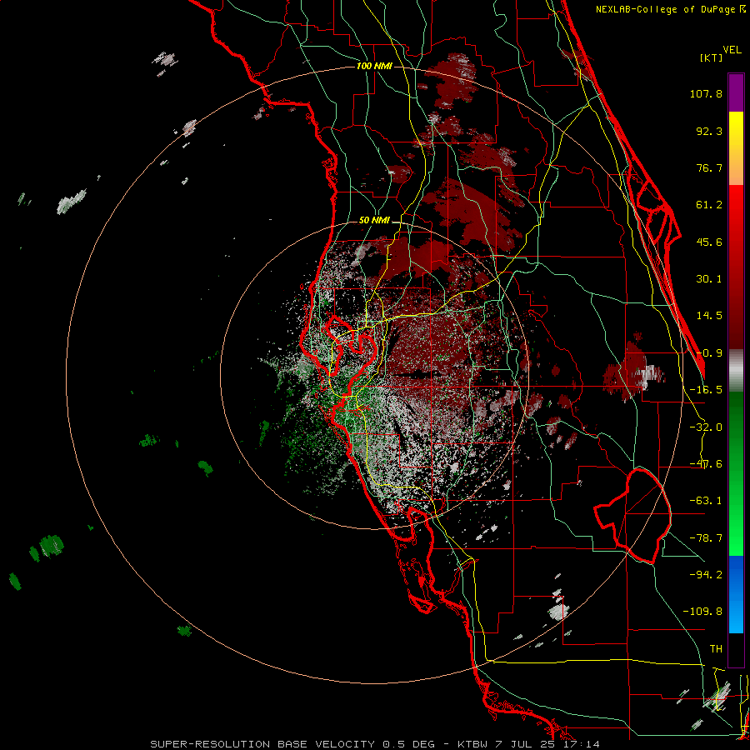
Task: Click the [KT] units label
Action: pos(712,57)
